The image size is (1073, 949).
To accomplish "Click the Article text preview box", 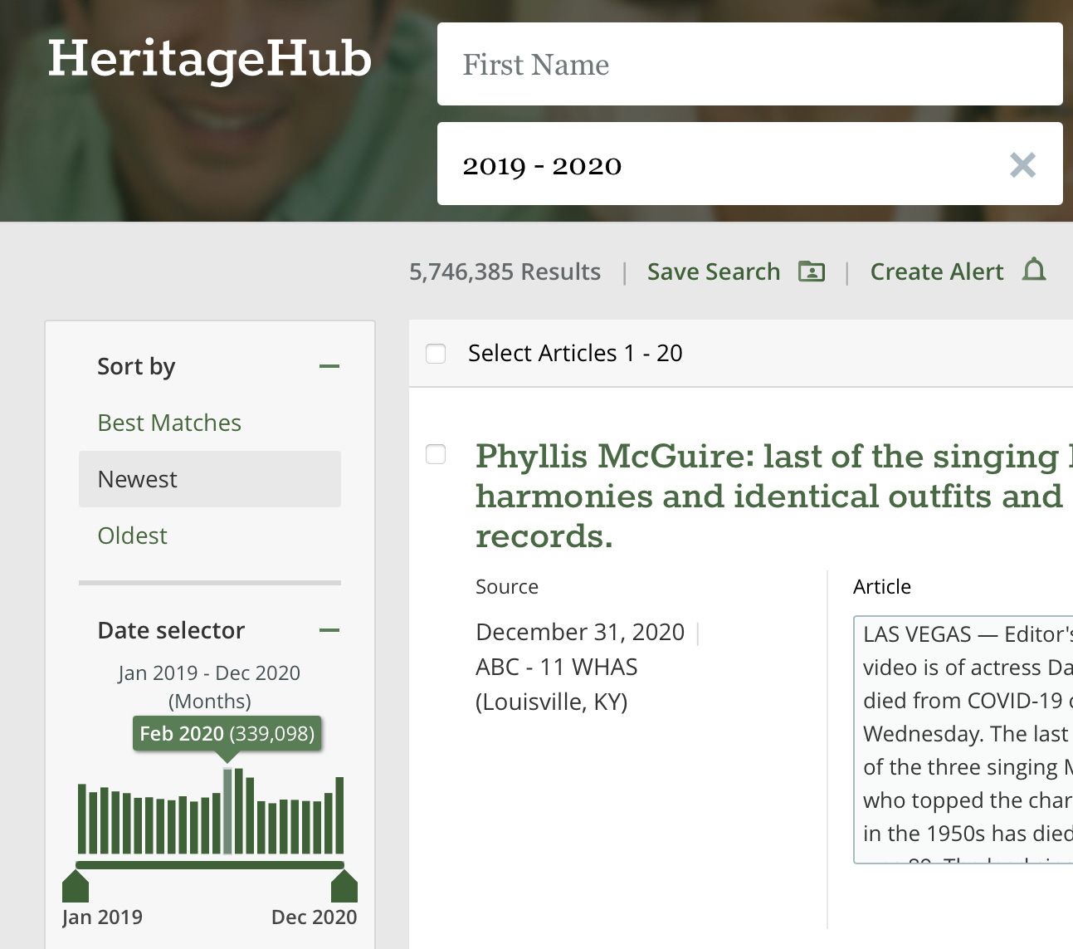I will coord(963,740).
